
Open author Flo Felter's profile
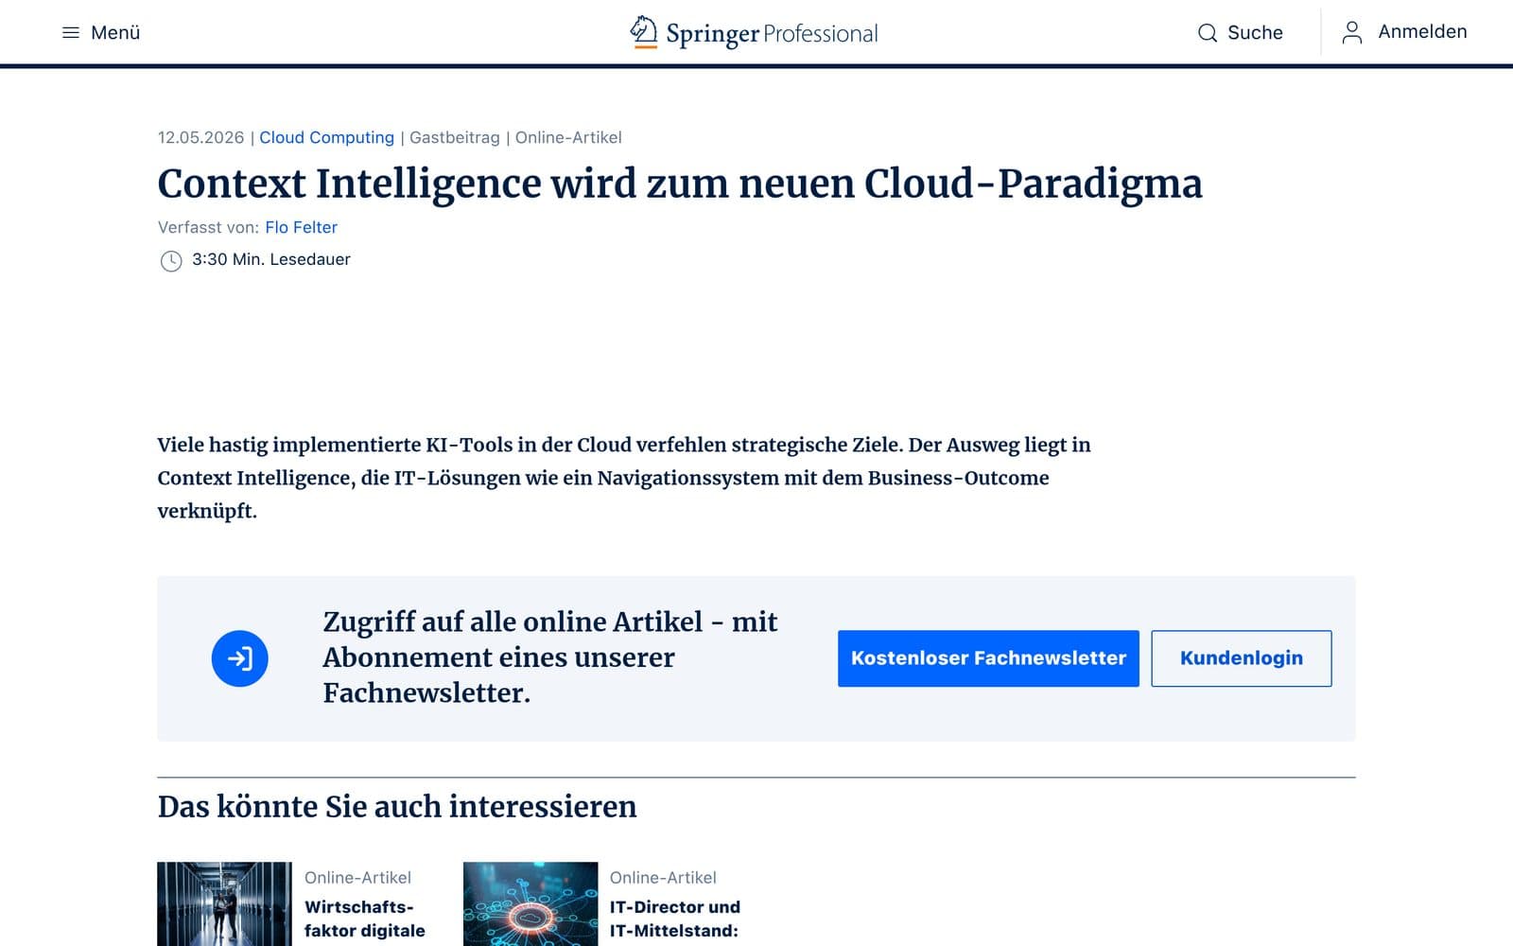pos(301,227)
